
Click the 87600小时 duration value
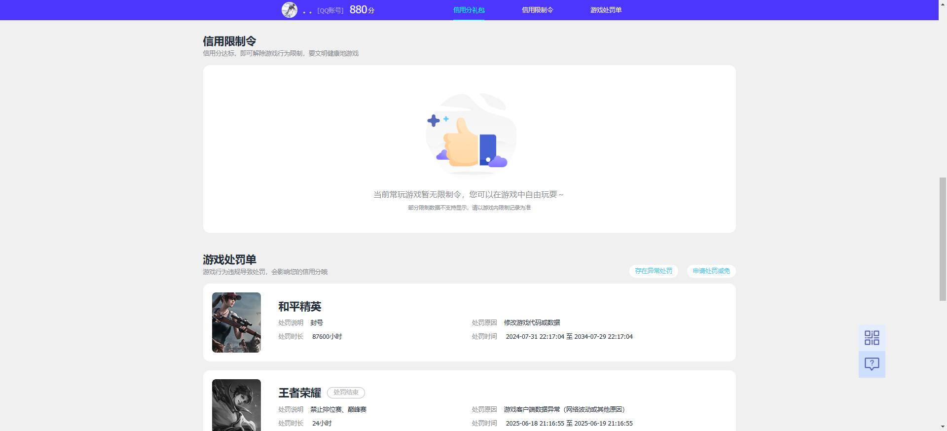point(327,336)
